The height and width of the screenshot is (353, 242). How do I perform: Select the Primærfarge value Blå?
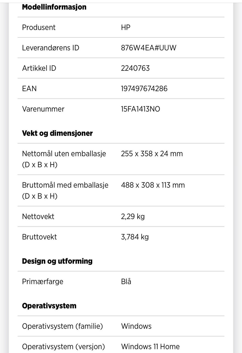tap(126, 281)
